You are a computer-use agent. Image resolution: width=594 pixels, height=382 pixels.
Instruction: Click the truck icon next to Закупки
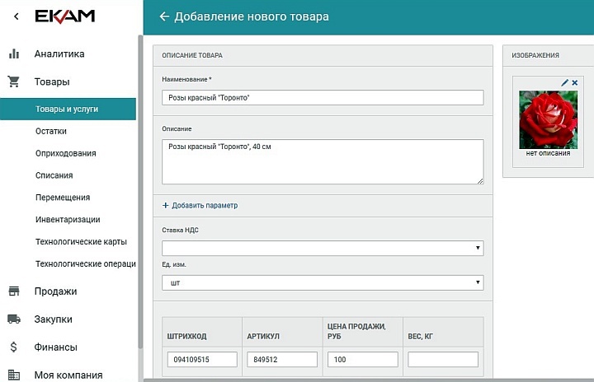[x=14, y=319]
